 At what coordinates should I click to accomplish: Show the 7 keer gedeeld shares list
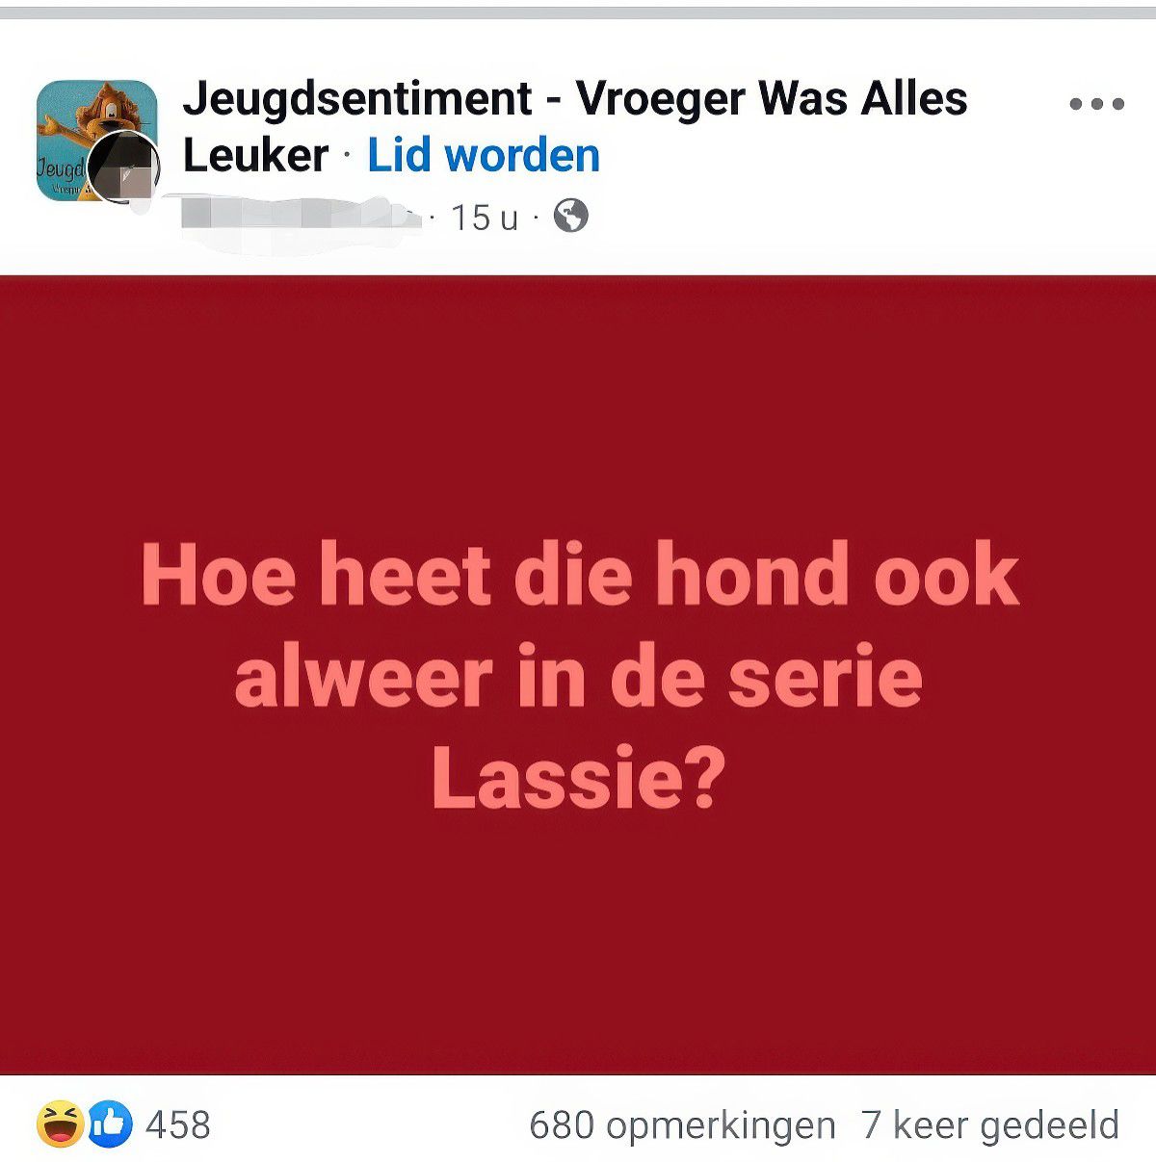(x=990, y=1124)
